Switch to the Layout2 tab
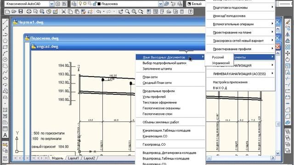 [89, 158]
